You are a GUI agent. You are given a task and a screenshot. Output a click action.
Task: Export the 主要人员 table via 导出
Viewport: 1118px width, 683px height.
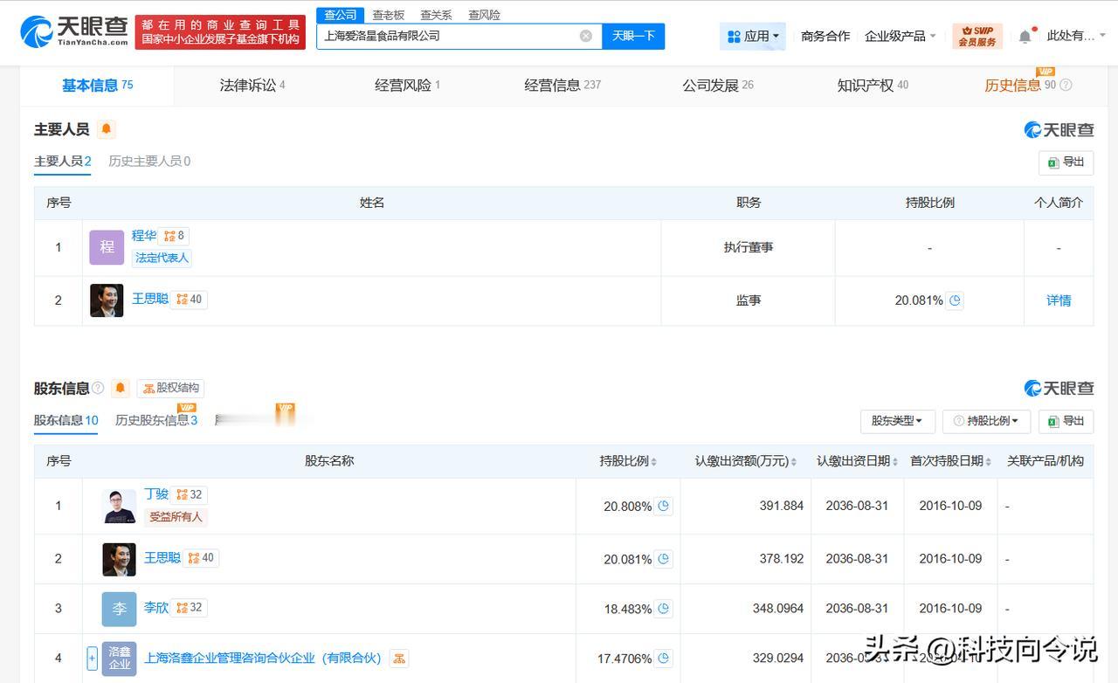pyautogui.click(x=1066, y=162)
